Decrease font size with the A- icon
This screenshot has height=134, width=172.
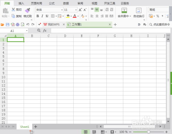point(85,10)
